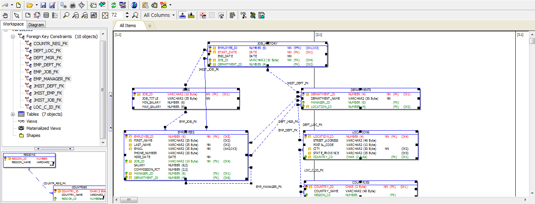Click Materialized Views in the tree

[x=43, y=128]
